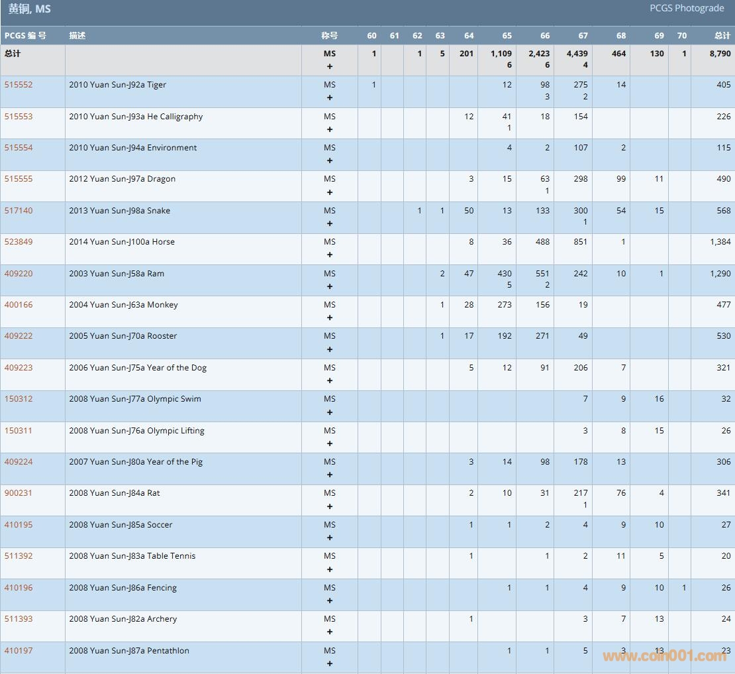Viewport: 735px width, 674px height.
Task: Open PCGS Photograde link
Action: [687, 9]
